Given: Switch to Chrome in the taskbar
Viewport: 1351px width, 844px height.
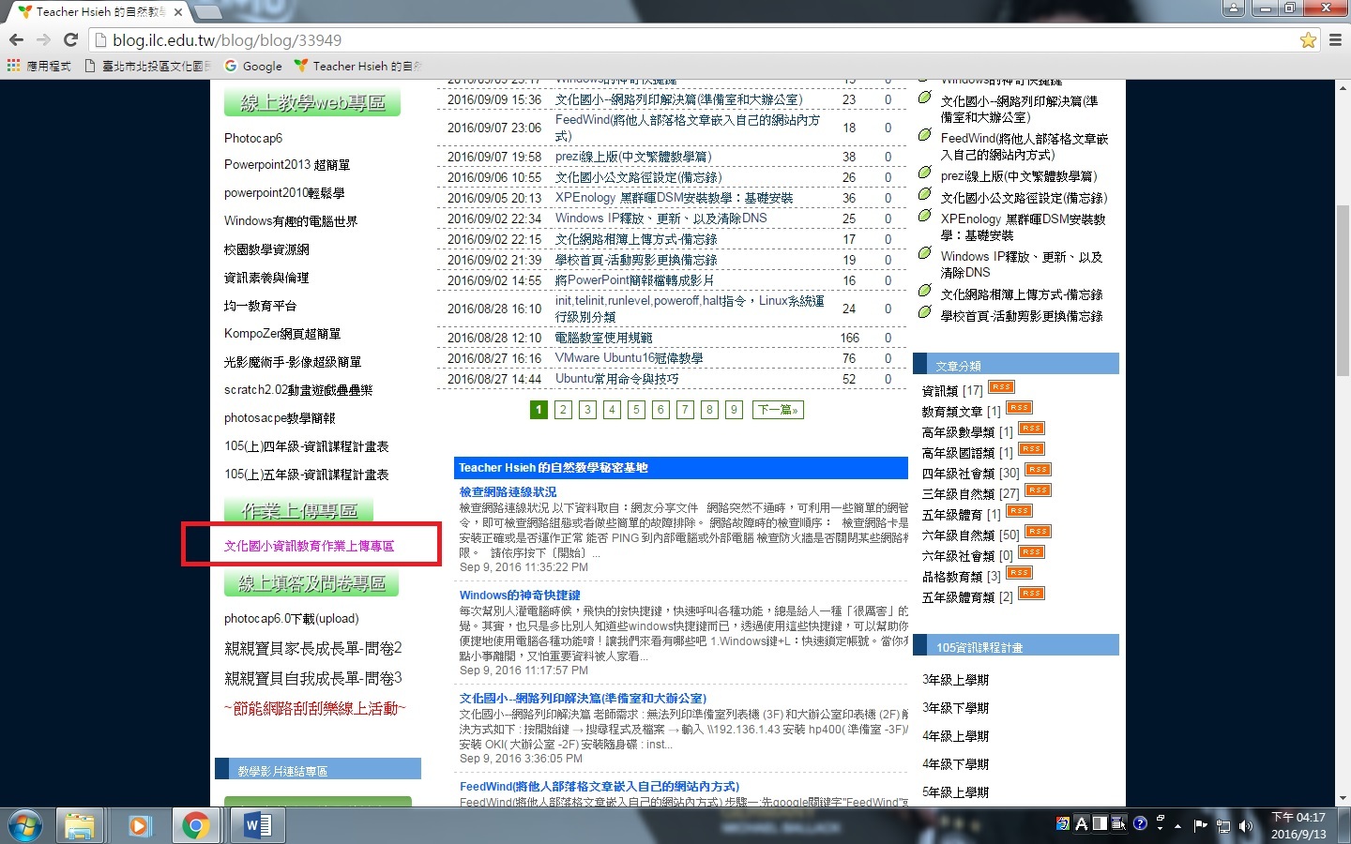Looking at the screenshot, I should pos(196,825).
